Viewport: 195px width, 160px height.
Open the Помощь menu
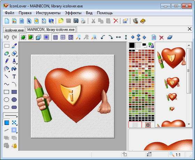(105, 13)
